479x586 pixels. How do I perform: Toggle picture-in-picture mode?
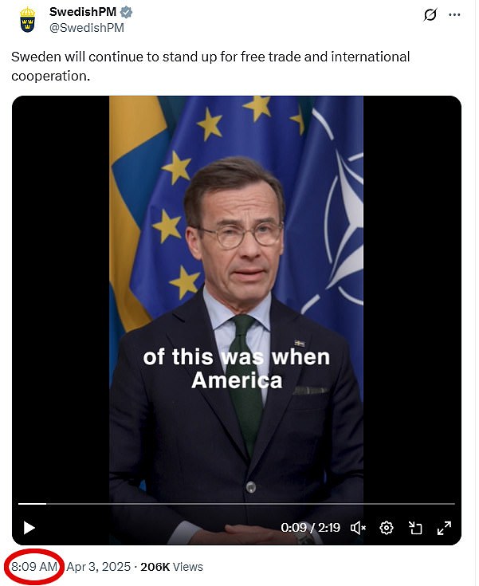(x=415, y=528)
